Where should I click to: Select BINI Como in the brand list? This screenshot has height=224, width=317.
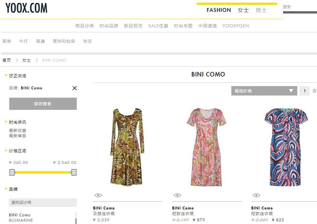click(x=20, y=215)
